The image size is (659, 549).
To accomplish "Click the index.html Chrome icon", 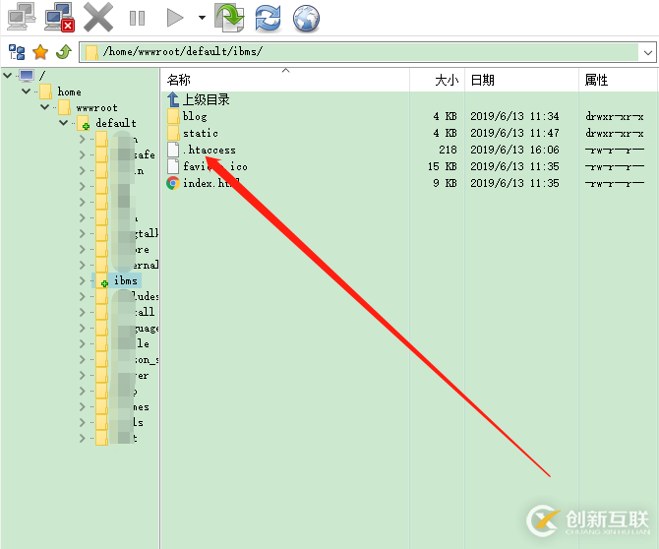I will click(x=173, y=183).
